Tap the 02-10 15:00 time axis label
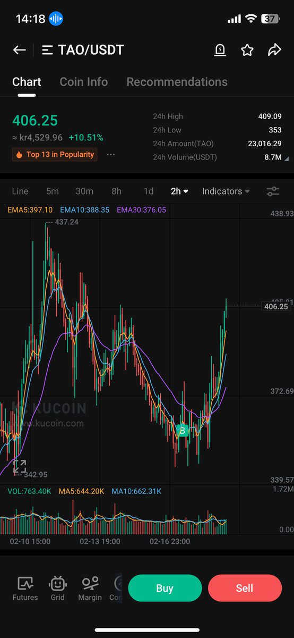 [x=30, y=541]
